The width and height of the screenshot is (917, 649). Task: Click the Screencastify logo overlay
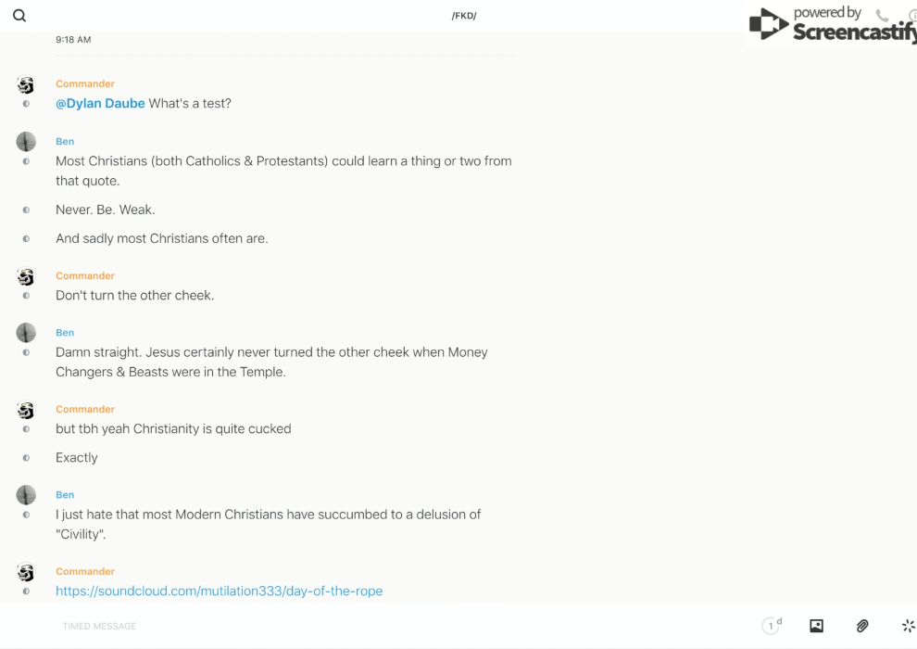pos(831,25)
